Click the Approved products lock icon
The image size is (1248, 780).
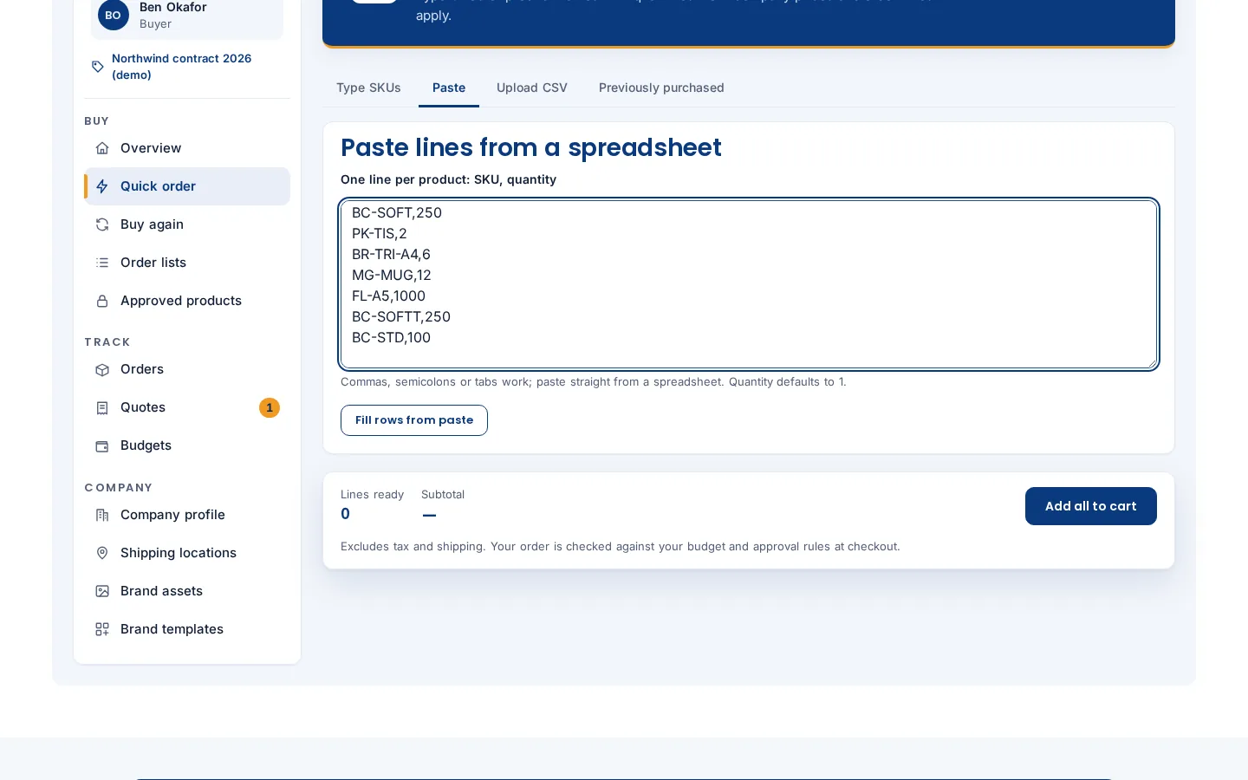[102, 301]
